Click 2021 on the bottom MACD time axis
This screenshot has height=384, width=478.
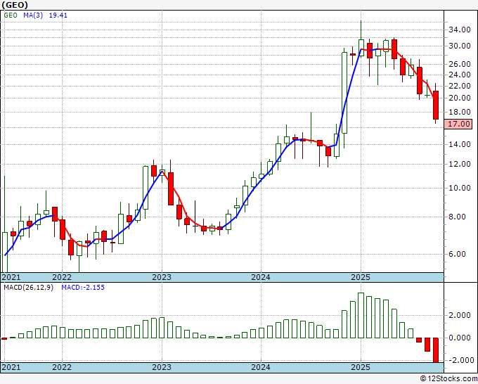click(12, 367)
